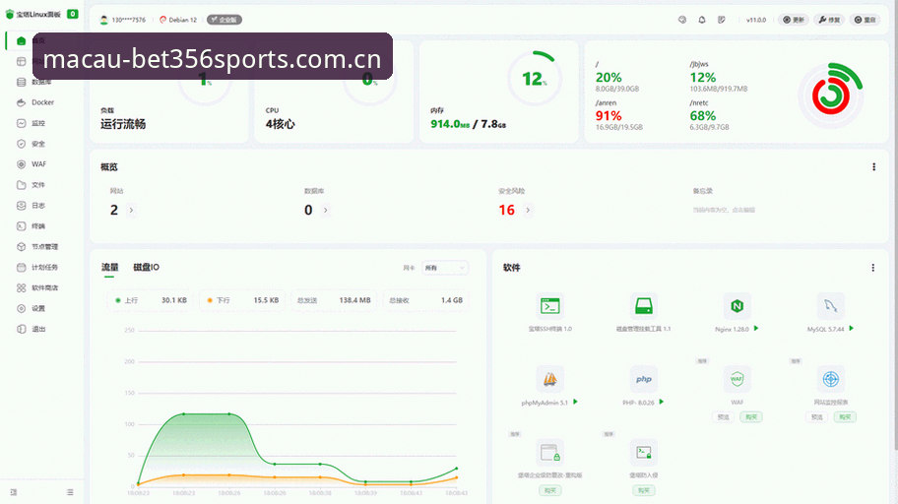Expand the database count chevron next to 0

coord(325,211)
